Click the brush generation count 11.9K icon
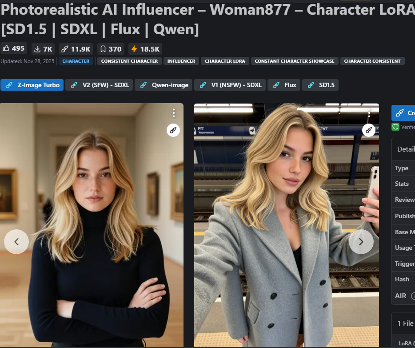 [65, 49]
